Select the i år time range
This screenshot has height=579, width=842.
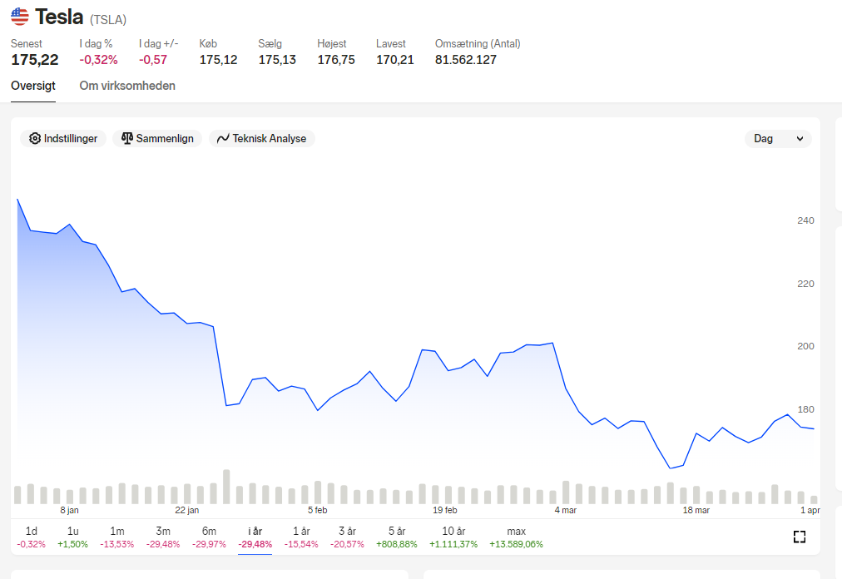coord(255,537)
